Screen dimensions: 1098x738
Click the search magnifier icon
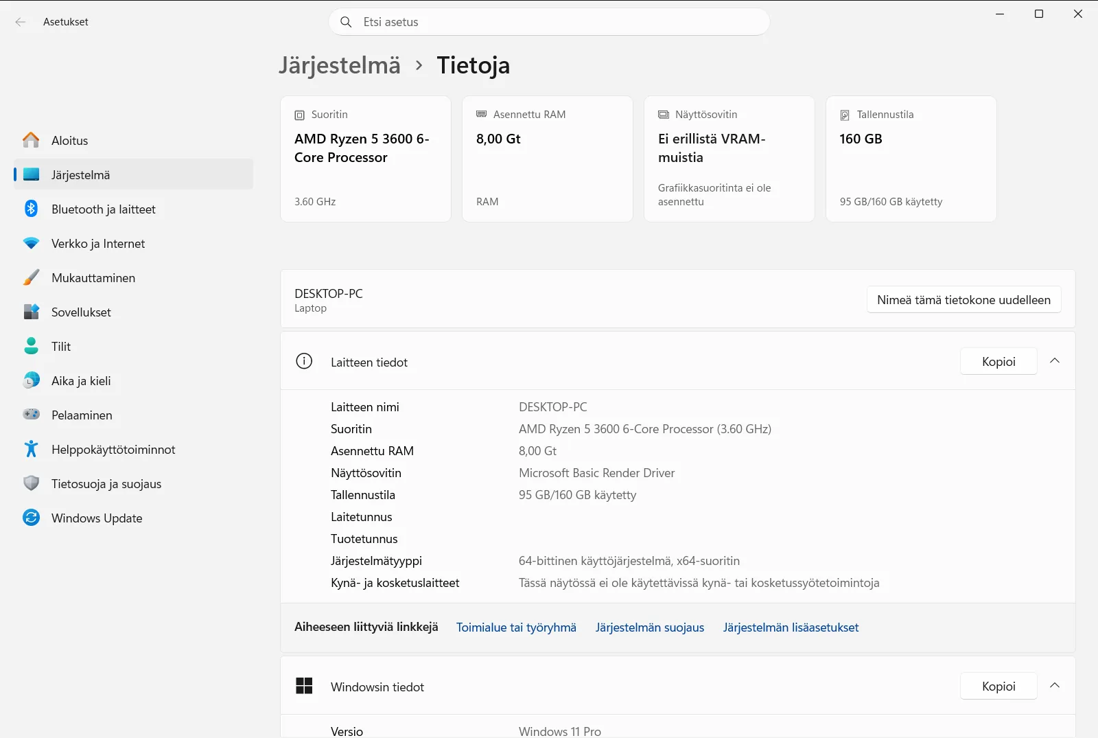[346, 22]
